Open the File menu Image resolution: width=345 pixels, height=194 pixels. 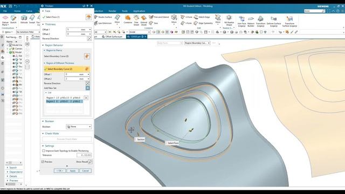click(x=5, y=11)
